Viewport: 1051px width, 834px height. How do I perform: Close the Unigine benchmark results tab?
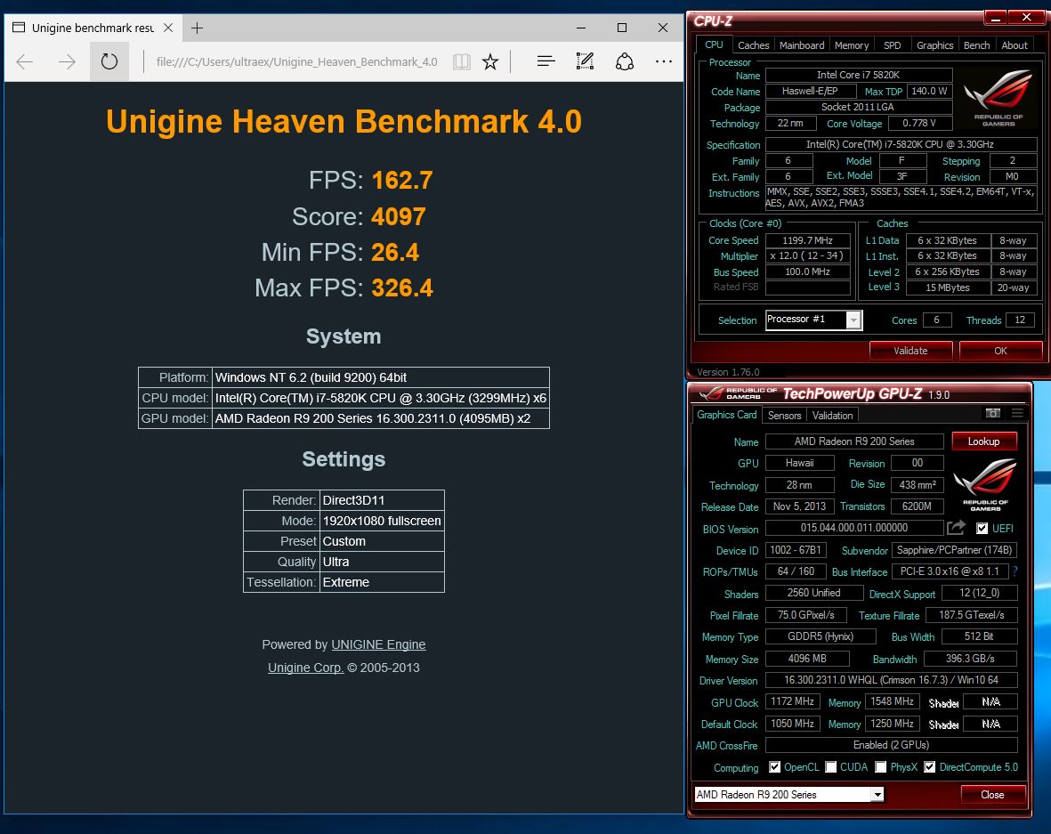pyautogui.click(x=168, y=28)
